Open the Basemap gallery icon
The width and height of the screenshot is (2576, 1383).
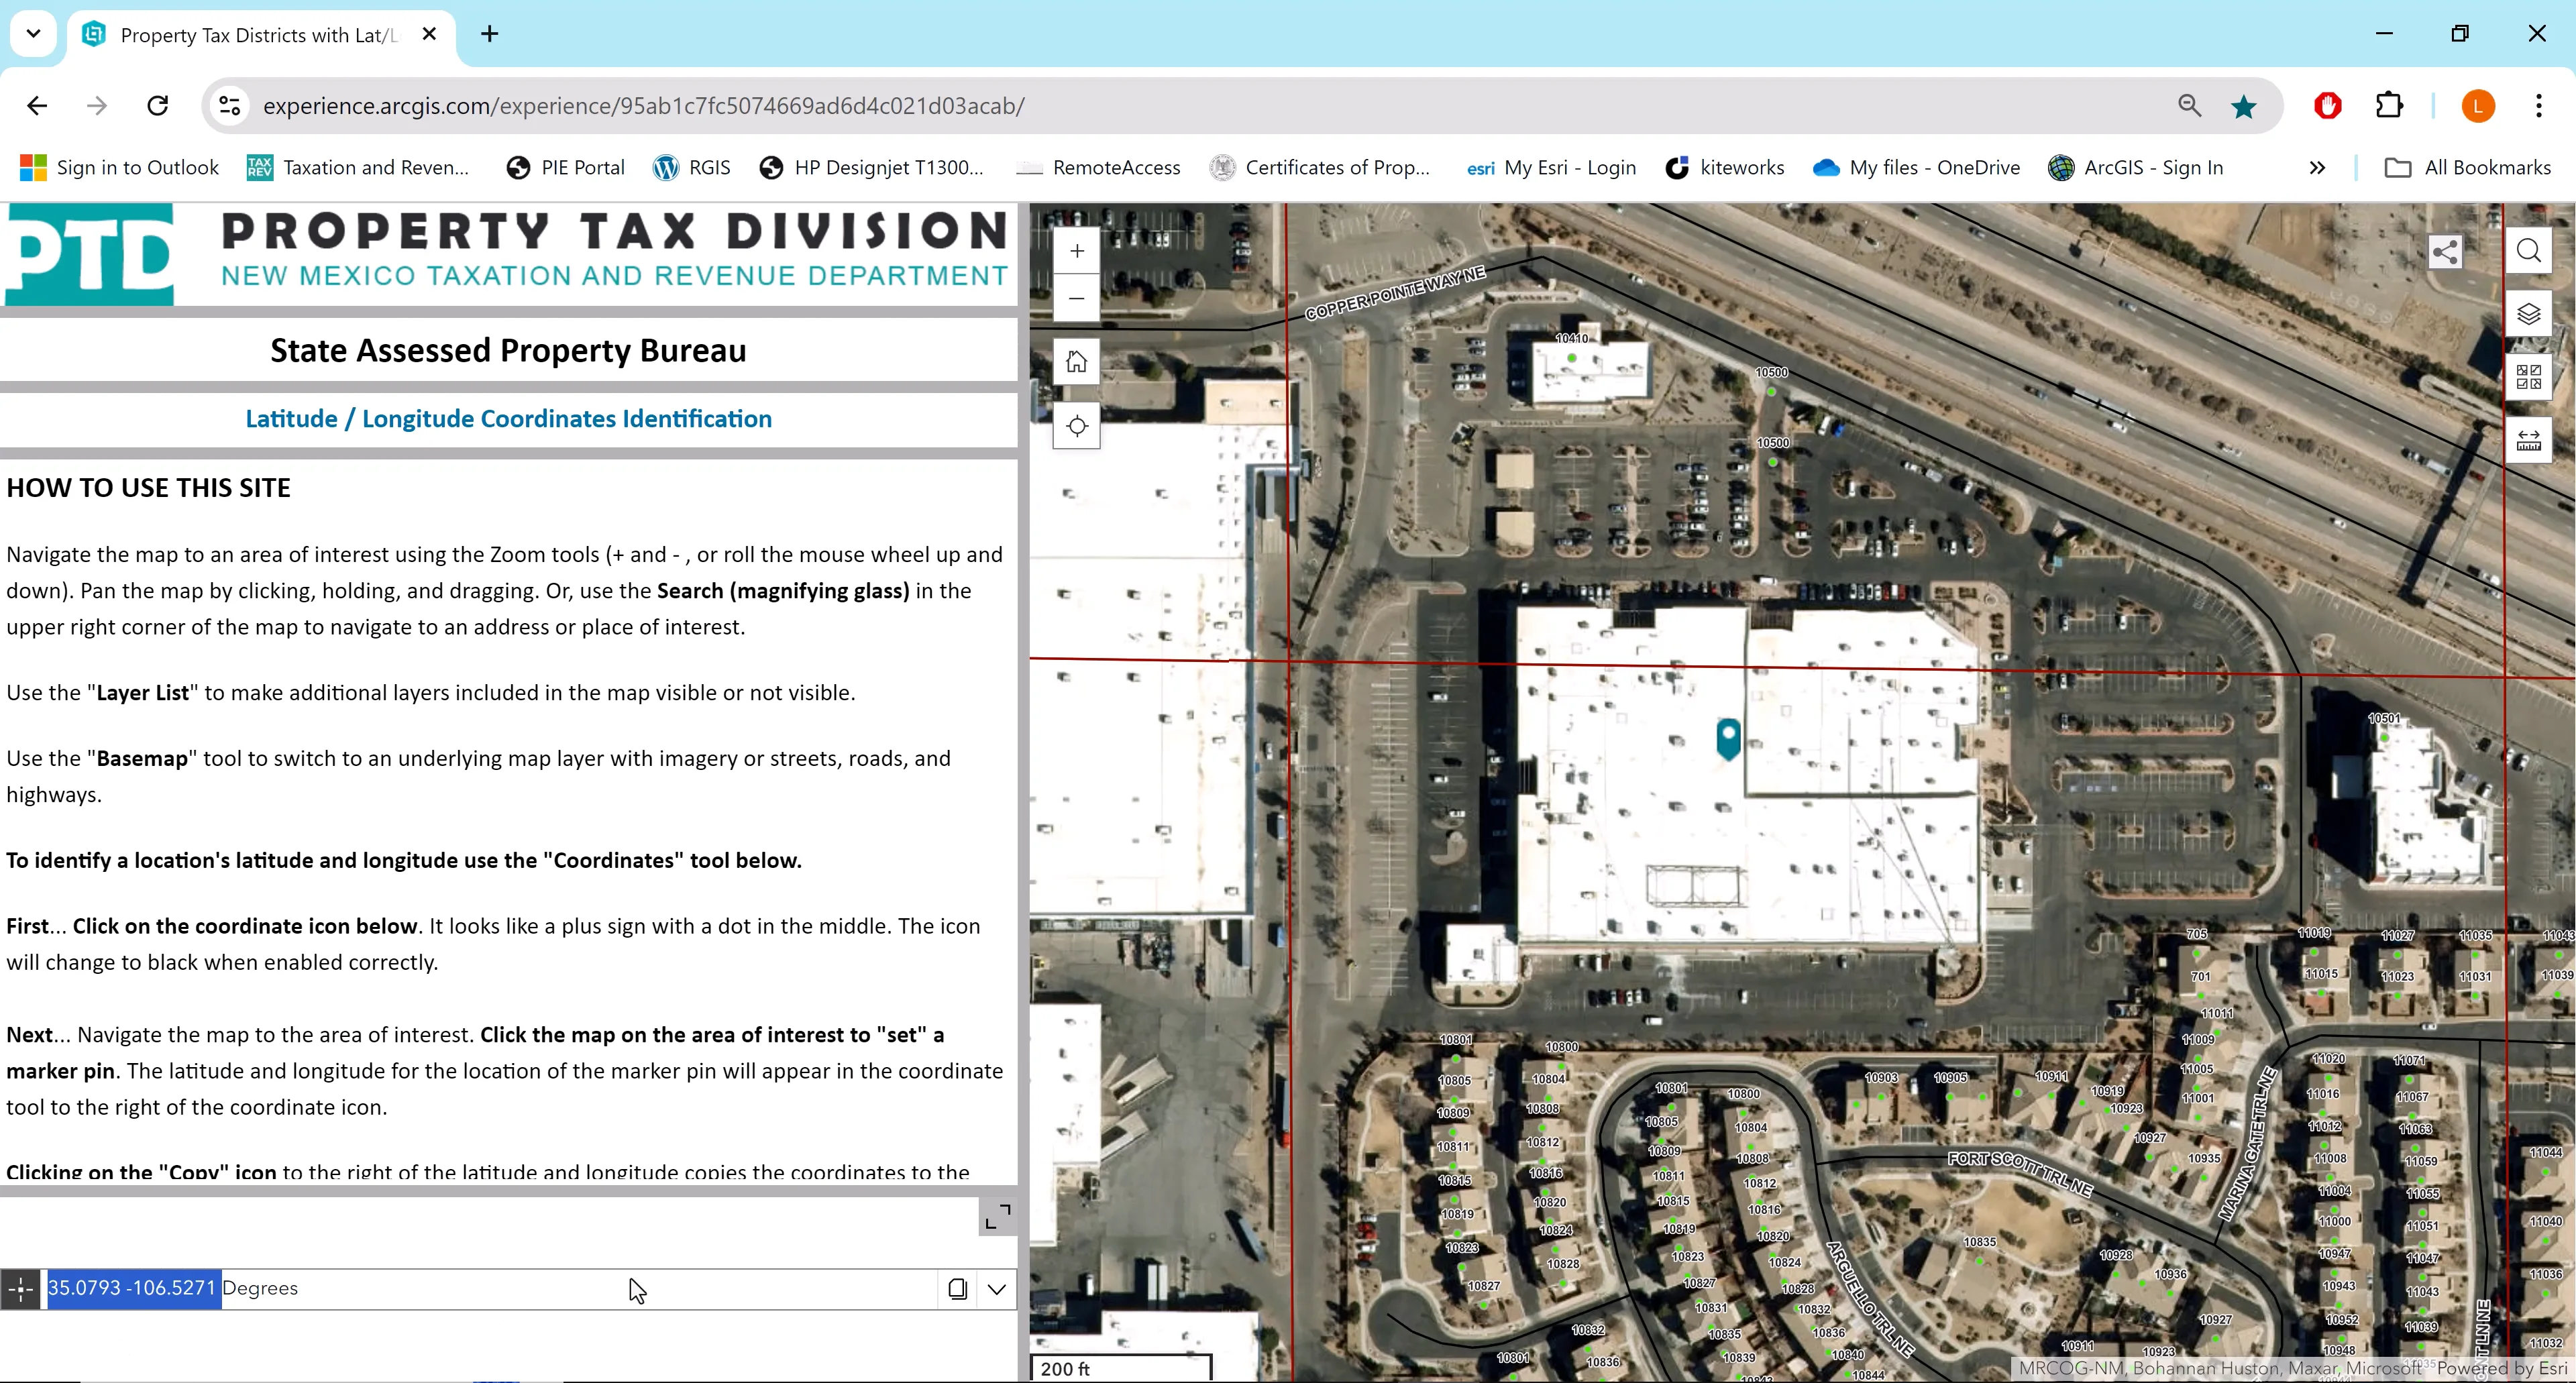[x=2529, y=376]
